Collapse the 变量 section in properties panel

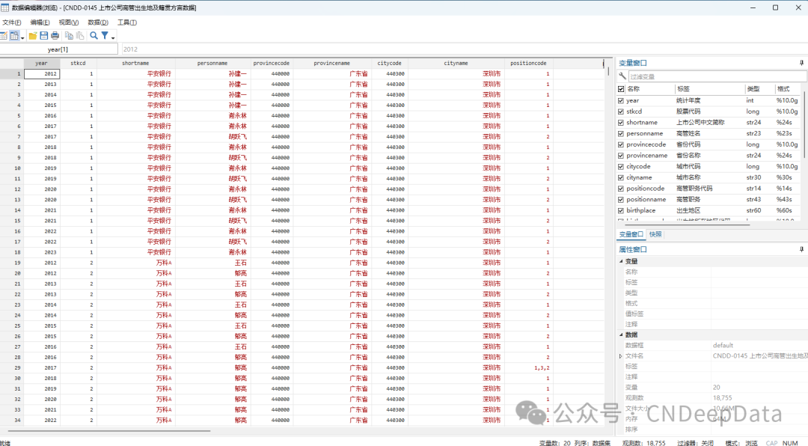(621, 261)
